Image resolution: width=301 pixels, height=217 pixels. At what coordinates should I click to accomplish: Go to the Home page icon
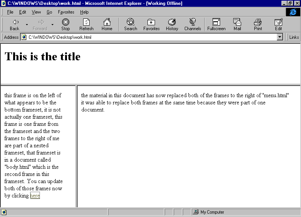click(107, 24)
